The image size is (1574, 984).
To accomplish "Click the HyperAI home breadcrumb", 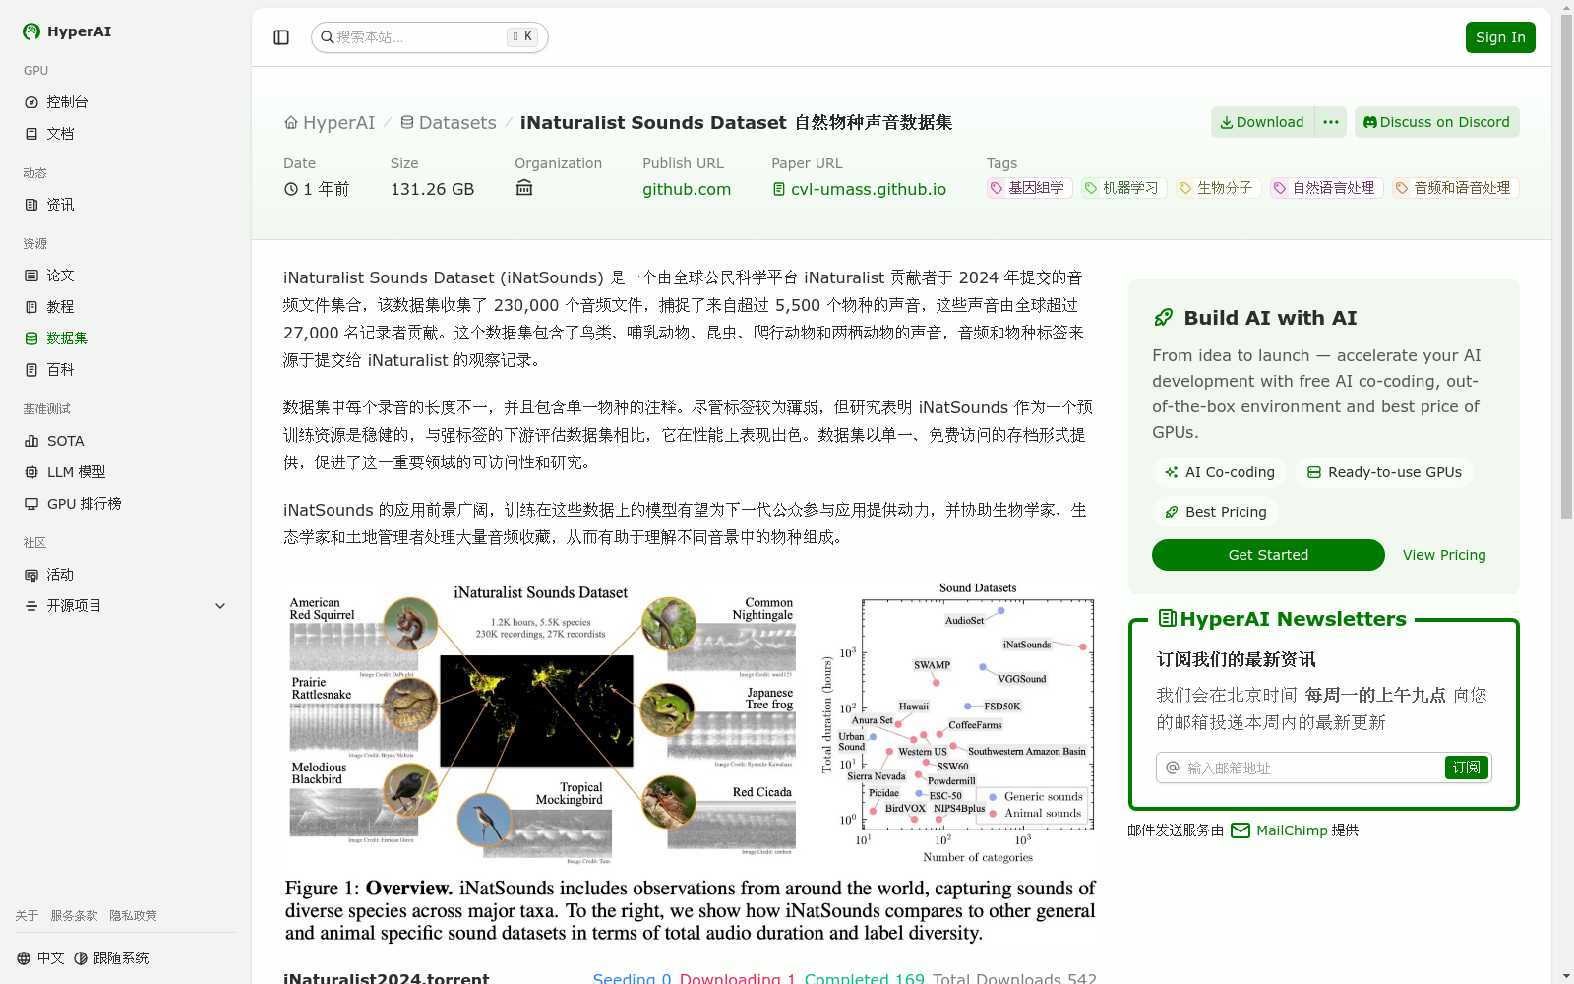I will coord(330,123).
